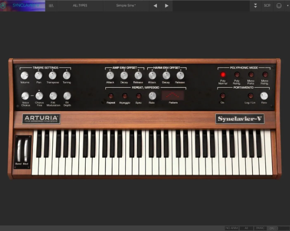Click the Voice Chorus knob
290x231 pixels.
point(25,96)
